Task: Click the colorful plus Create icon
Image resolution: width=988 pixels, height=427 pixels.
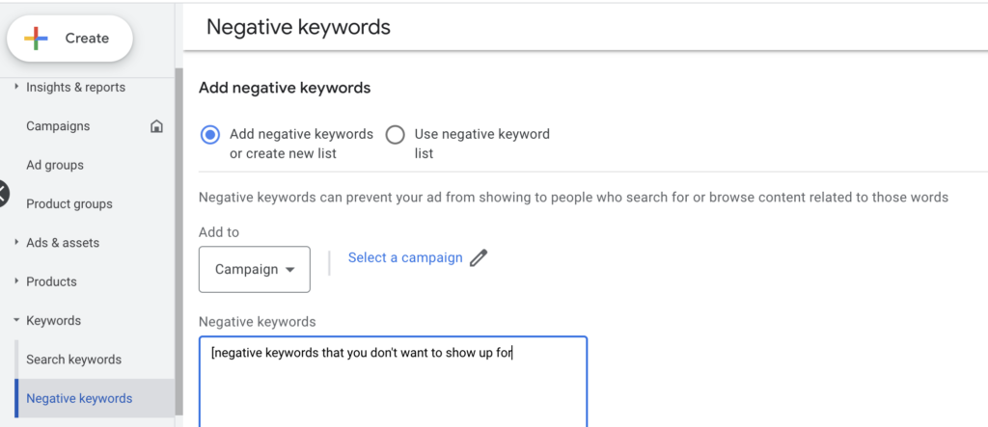Action: [36, 39]
